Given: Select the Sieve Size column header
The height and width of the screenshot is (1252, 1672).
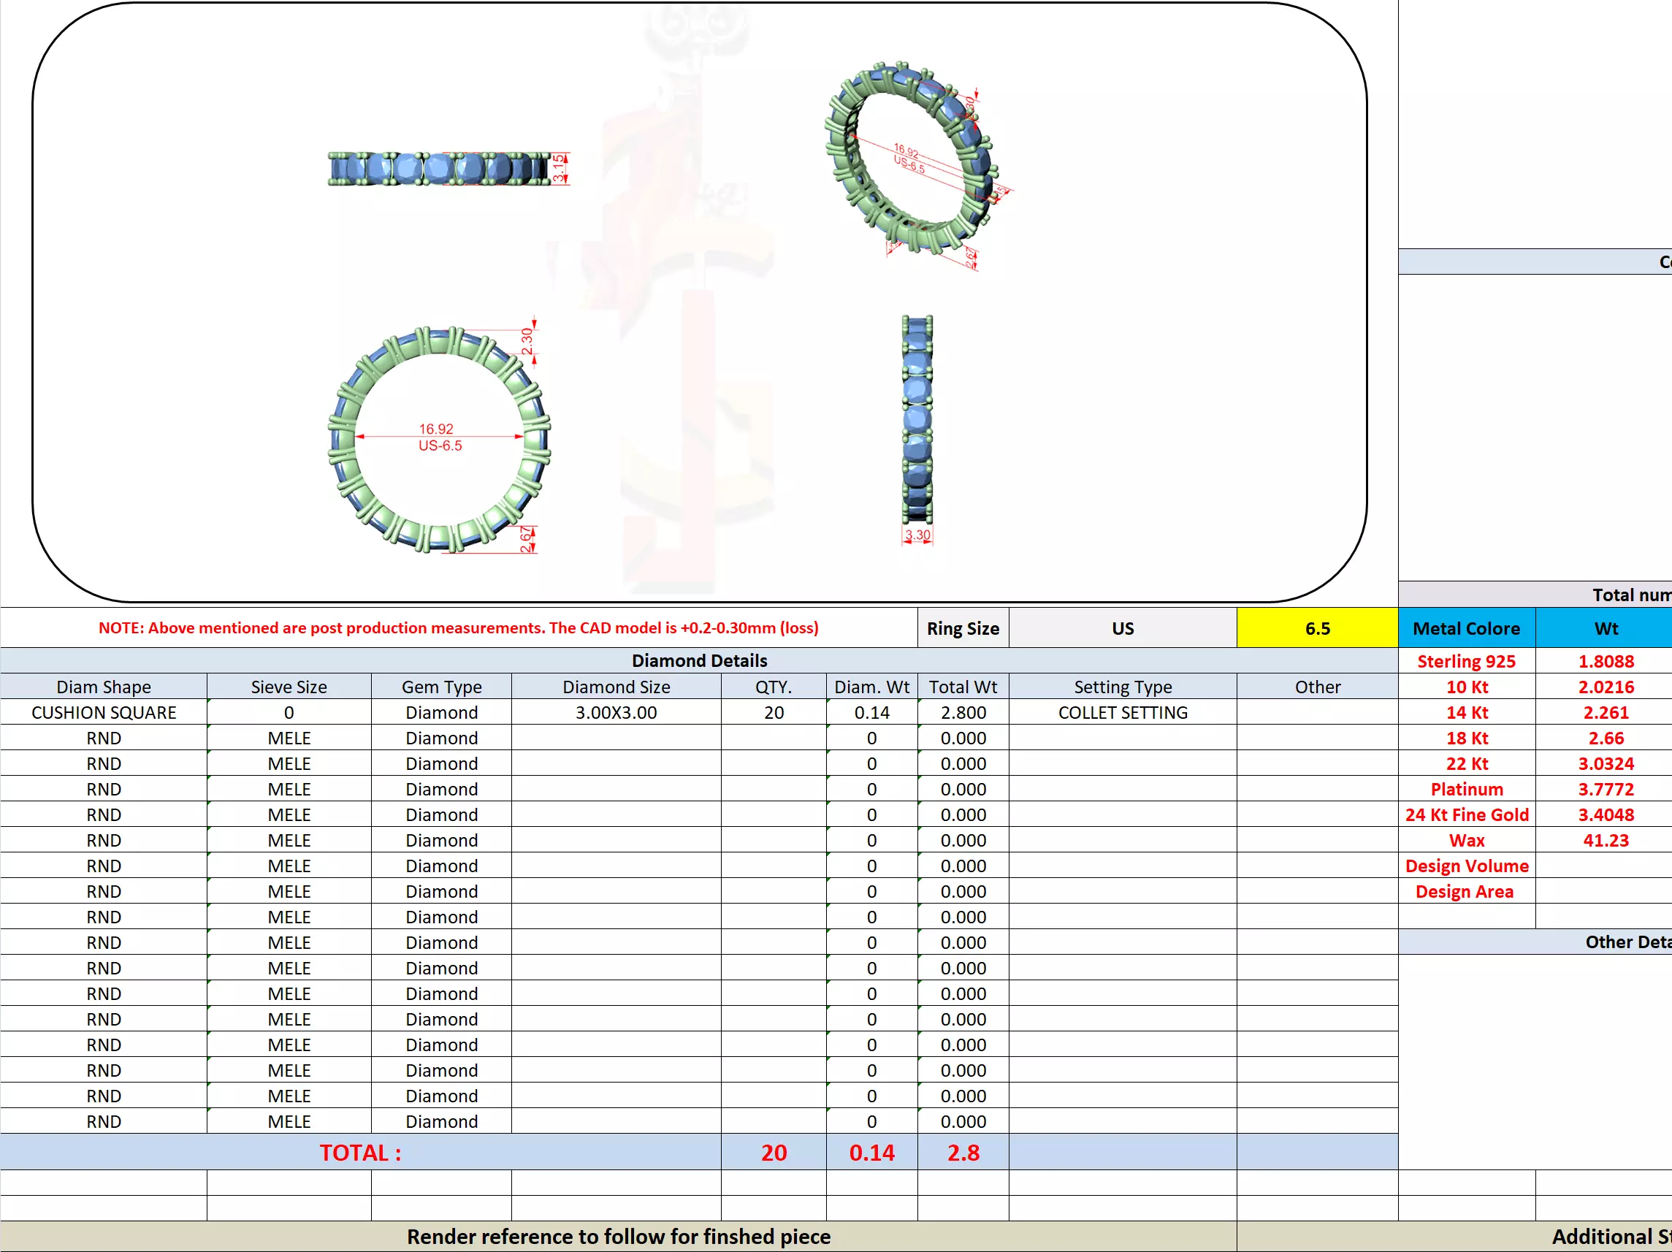Looking at the screenshot, I should (x=289, y=687).
